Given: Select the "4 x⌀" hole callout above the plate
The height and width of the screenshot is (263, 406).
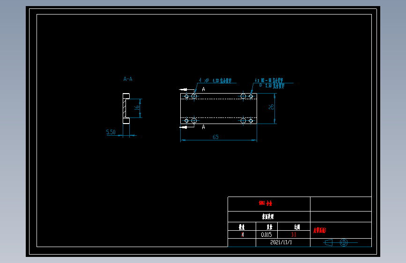Looking at the screenshot, I should coord(215,80).
